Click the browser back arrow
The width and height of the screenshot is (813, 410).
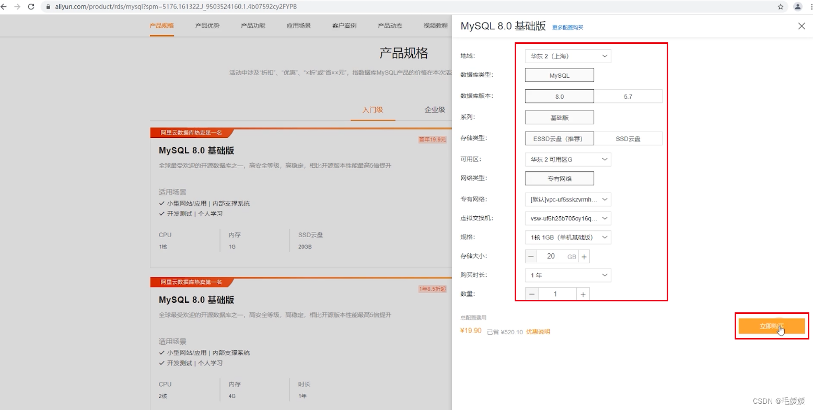[4, 7]
